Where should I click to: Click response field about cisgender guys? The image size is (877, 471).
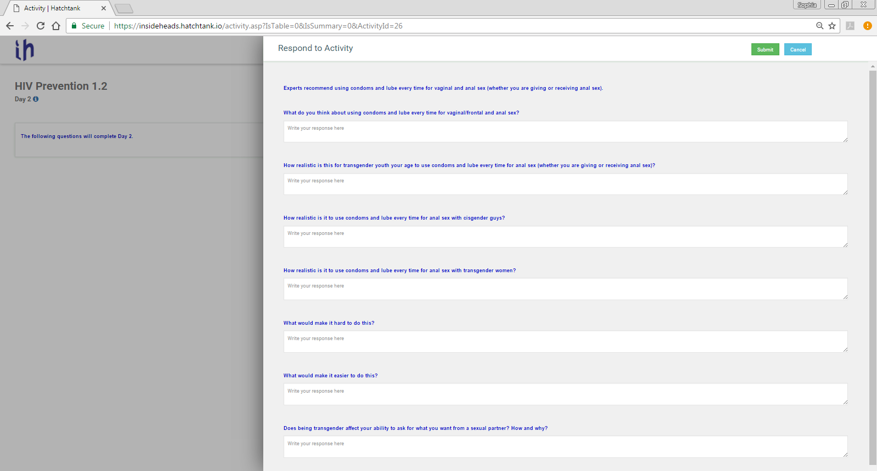click(565, 237)
